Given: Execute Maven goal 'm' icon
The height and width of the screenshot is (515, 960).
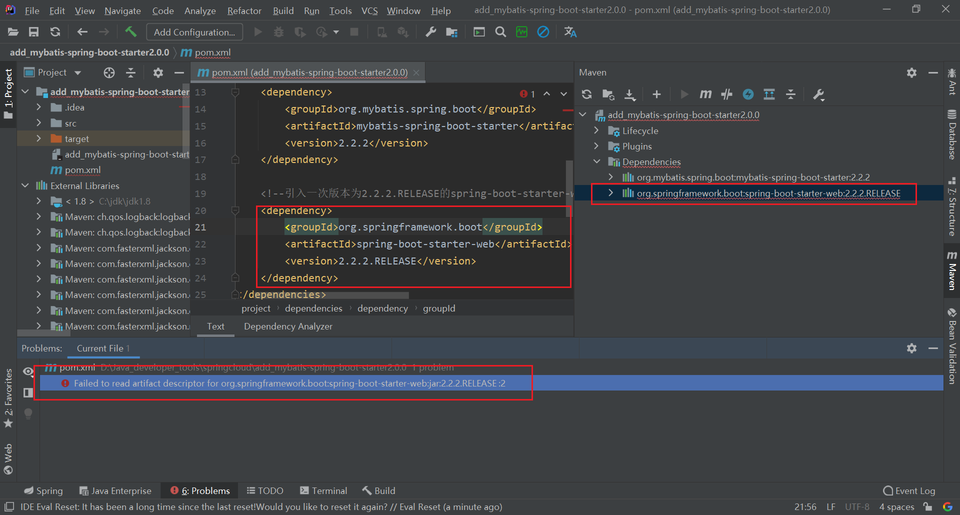Looking at the screenshot, I should coord(705,94).
